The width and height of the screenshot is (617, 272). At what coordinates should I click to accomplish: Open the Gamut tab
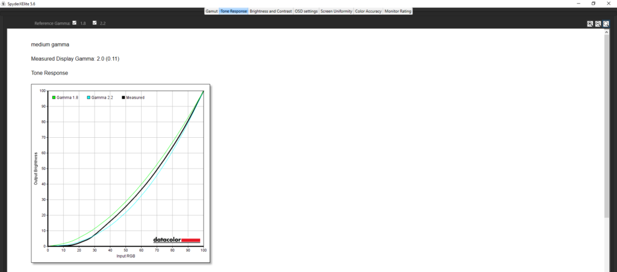click(211, 11)
